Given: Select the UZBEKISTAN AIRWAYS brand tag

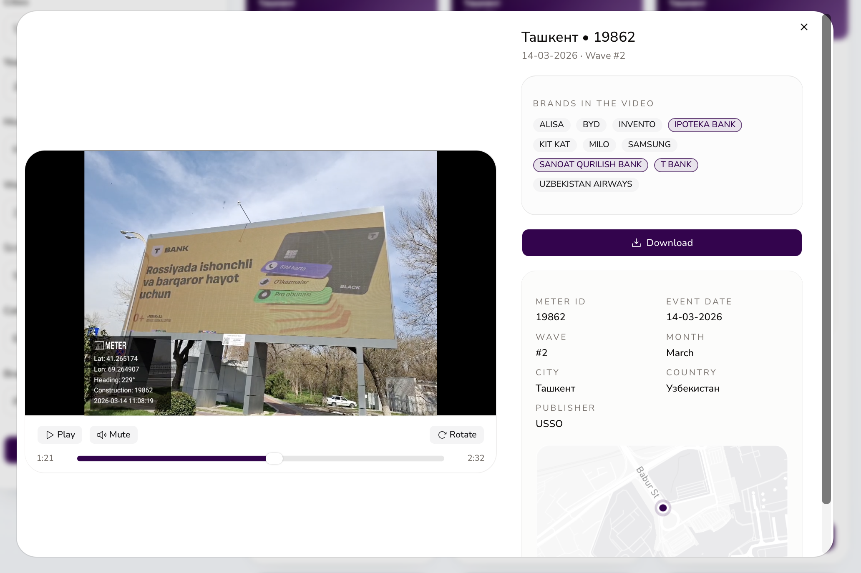Looking at the screenshot, I should tap(586, 184).
